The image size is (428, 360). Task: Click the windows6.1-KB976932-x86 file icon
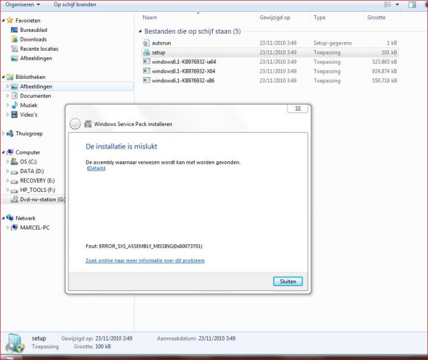pyautogui.click(x=147, y=81)
